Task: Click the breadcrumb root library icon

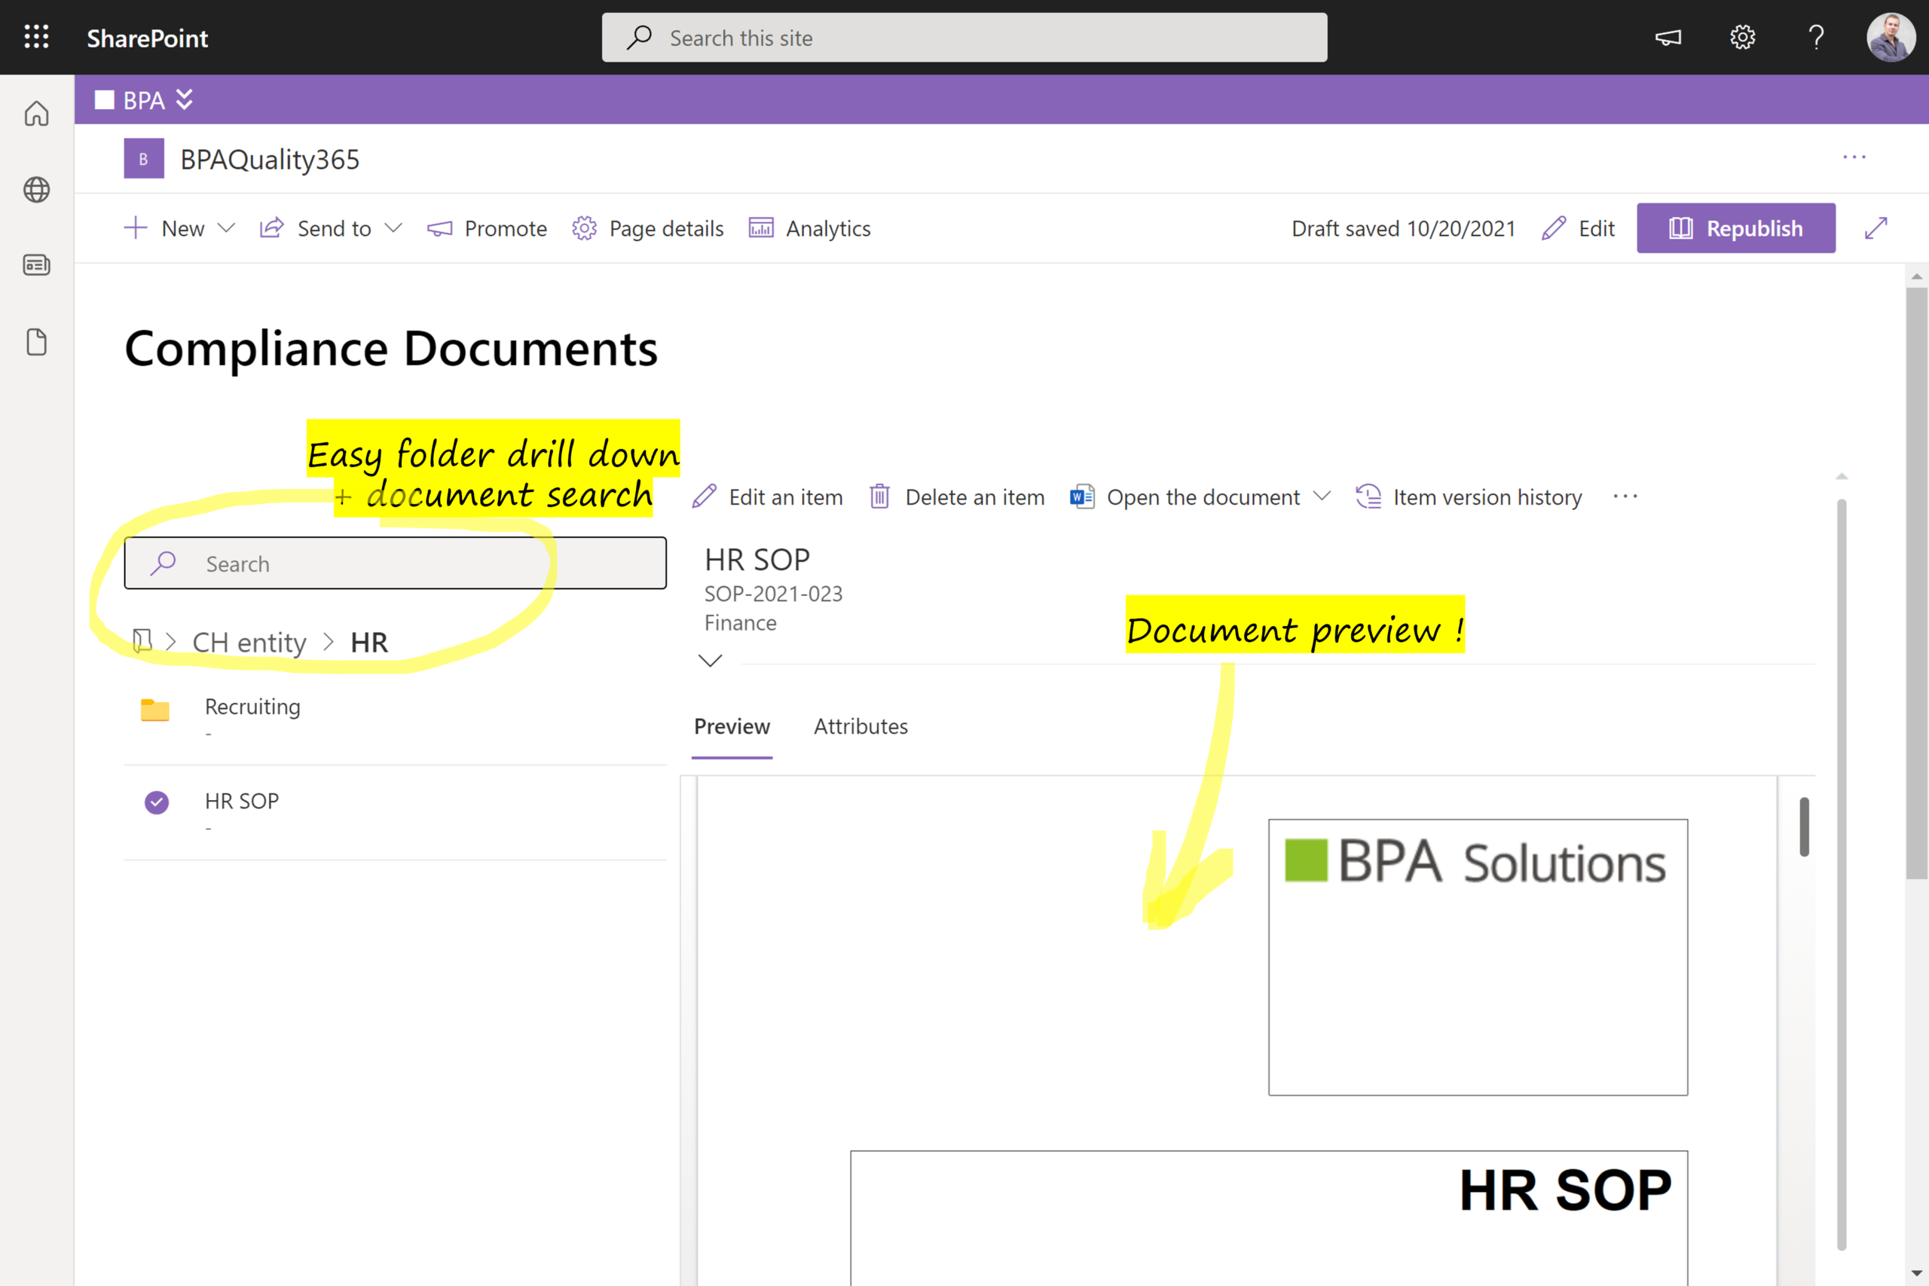Action: pos(142,640)
